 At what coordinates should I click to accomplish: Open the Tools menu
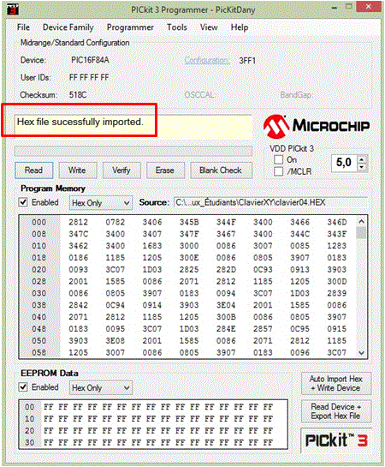coord(176,27)
